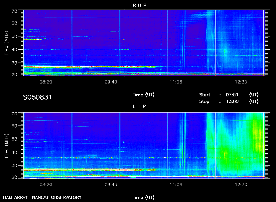Click the 09:43 tick label under LHP plot
This screenshot has height=202, width=276.
pyautogui.click(x=111, y=185)
